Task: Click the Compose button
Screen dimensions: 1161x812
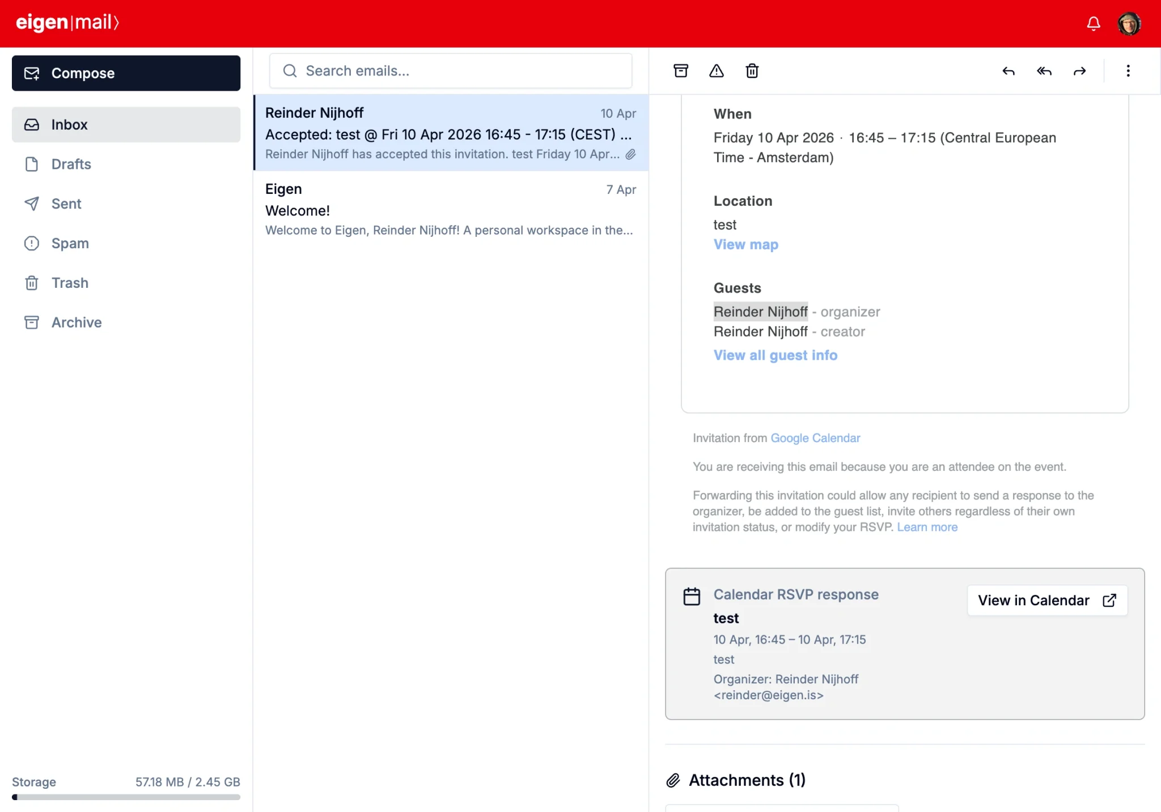Action: (126, 73)
